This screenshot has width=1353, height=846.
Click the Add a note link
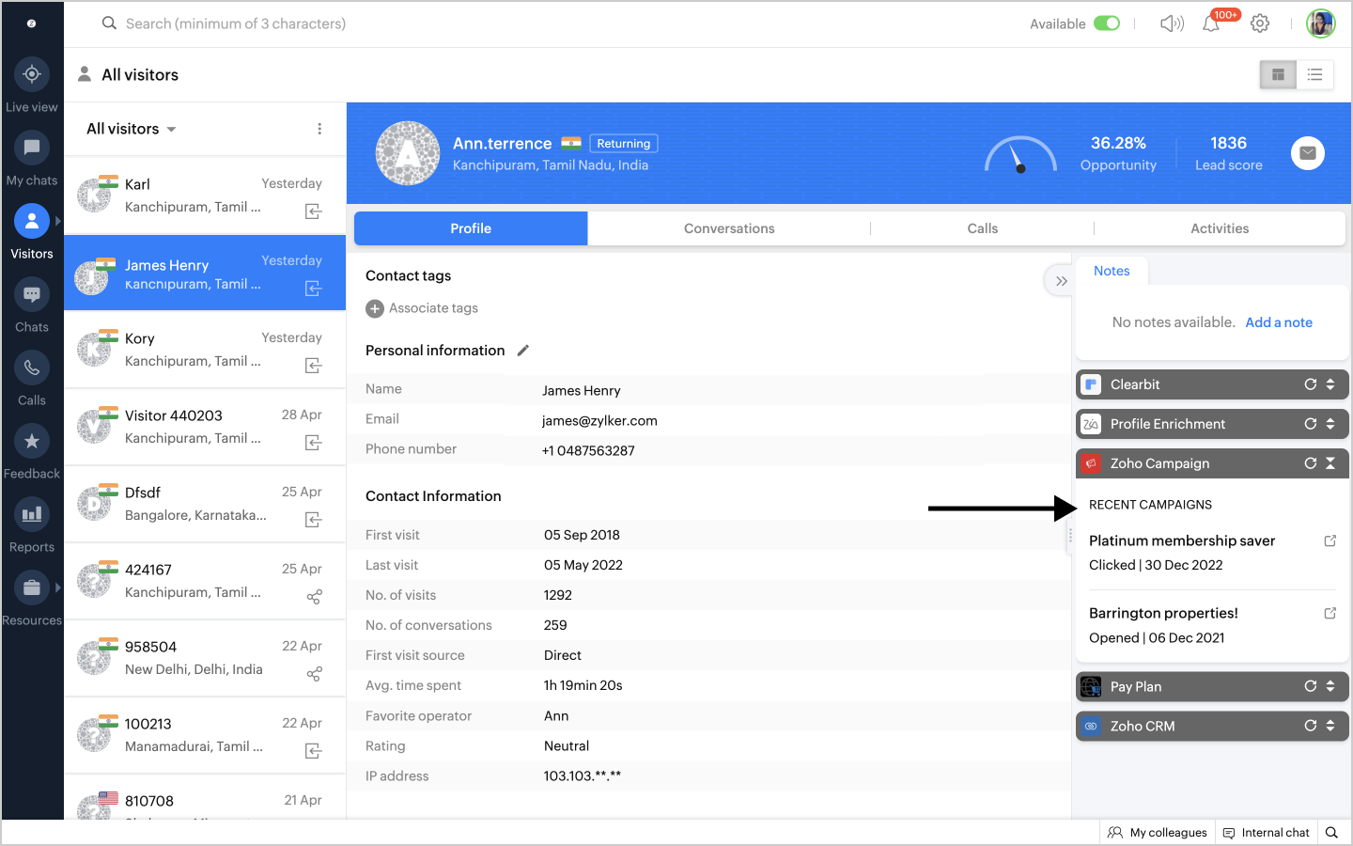pos(1278,322)
